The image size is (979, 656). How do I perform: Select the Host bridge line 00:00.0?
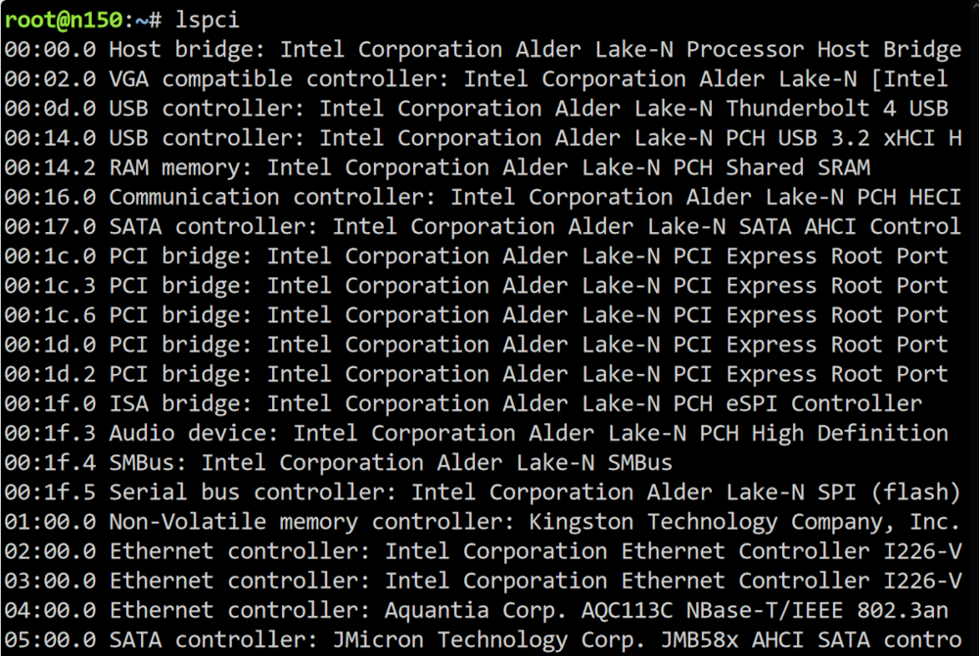[483, 49]
